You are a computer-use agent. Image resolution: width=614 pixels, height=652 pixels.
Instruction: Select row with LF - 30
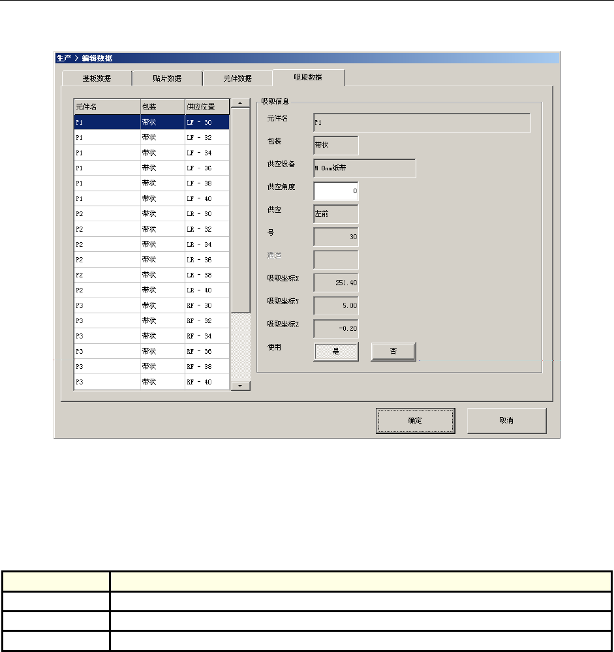click(x=152, y=122)
